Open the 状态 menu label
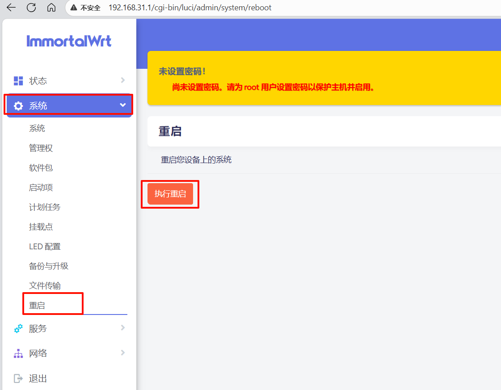501x390 pixels. coord(38,81)
